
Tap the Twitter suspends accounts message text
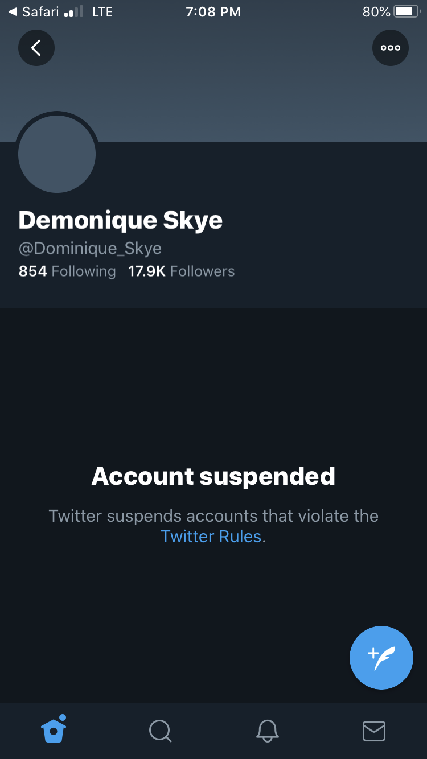pos(213,526)
